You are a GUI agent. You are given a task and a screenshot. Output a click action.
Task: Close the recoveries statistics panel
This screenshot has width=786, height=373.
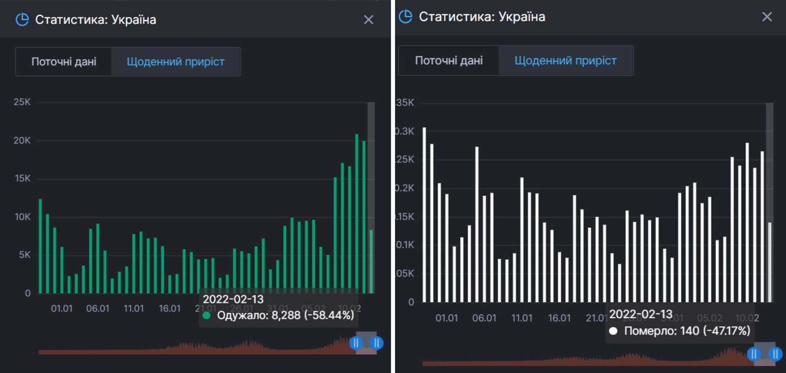coord(368,20)
